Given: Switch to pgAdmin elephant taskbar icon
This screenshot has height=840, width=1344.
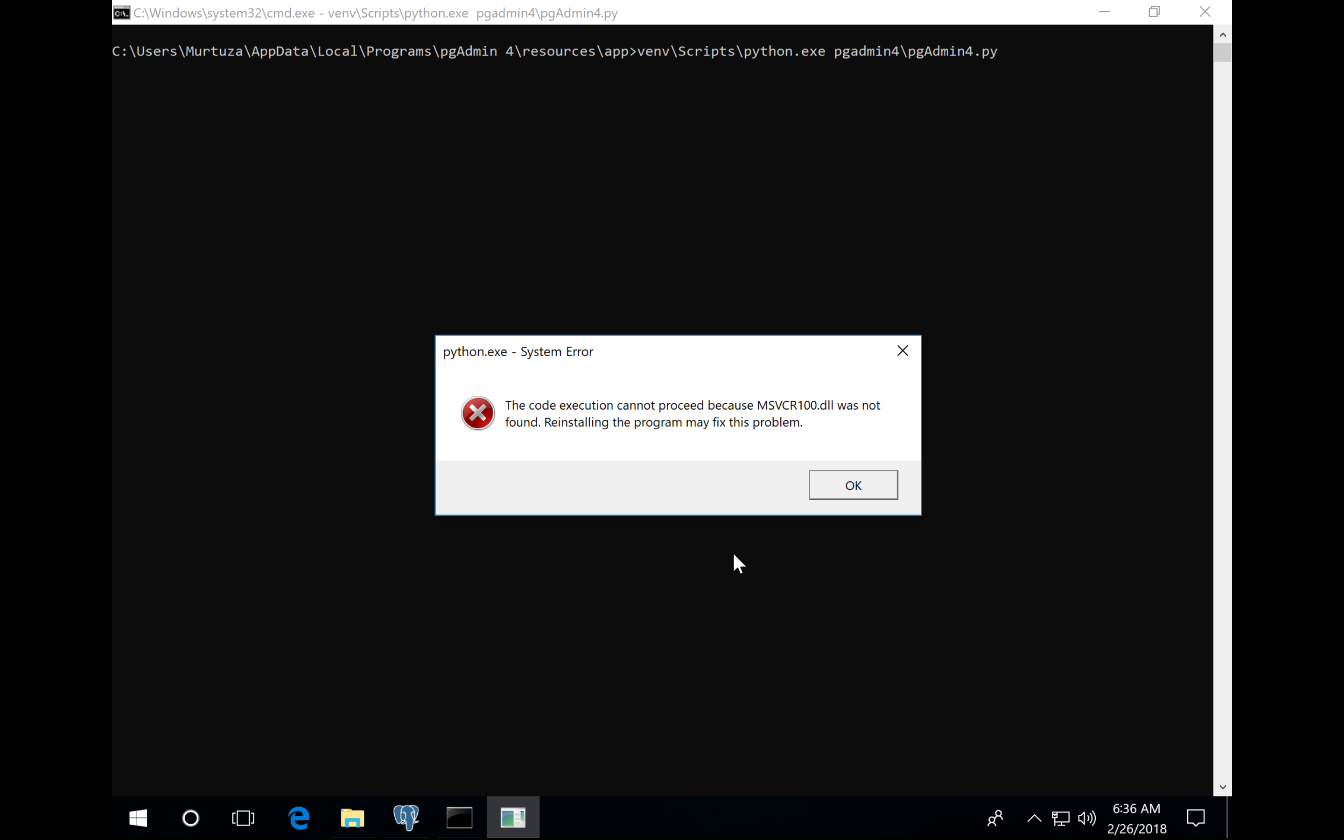Looking at the screenshot, I should (x=406, y=818).
